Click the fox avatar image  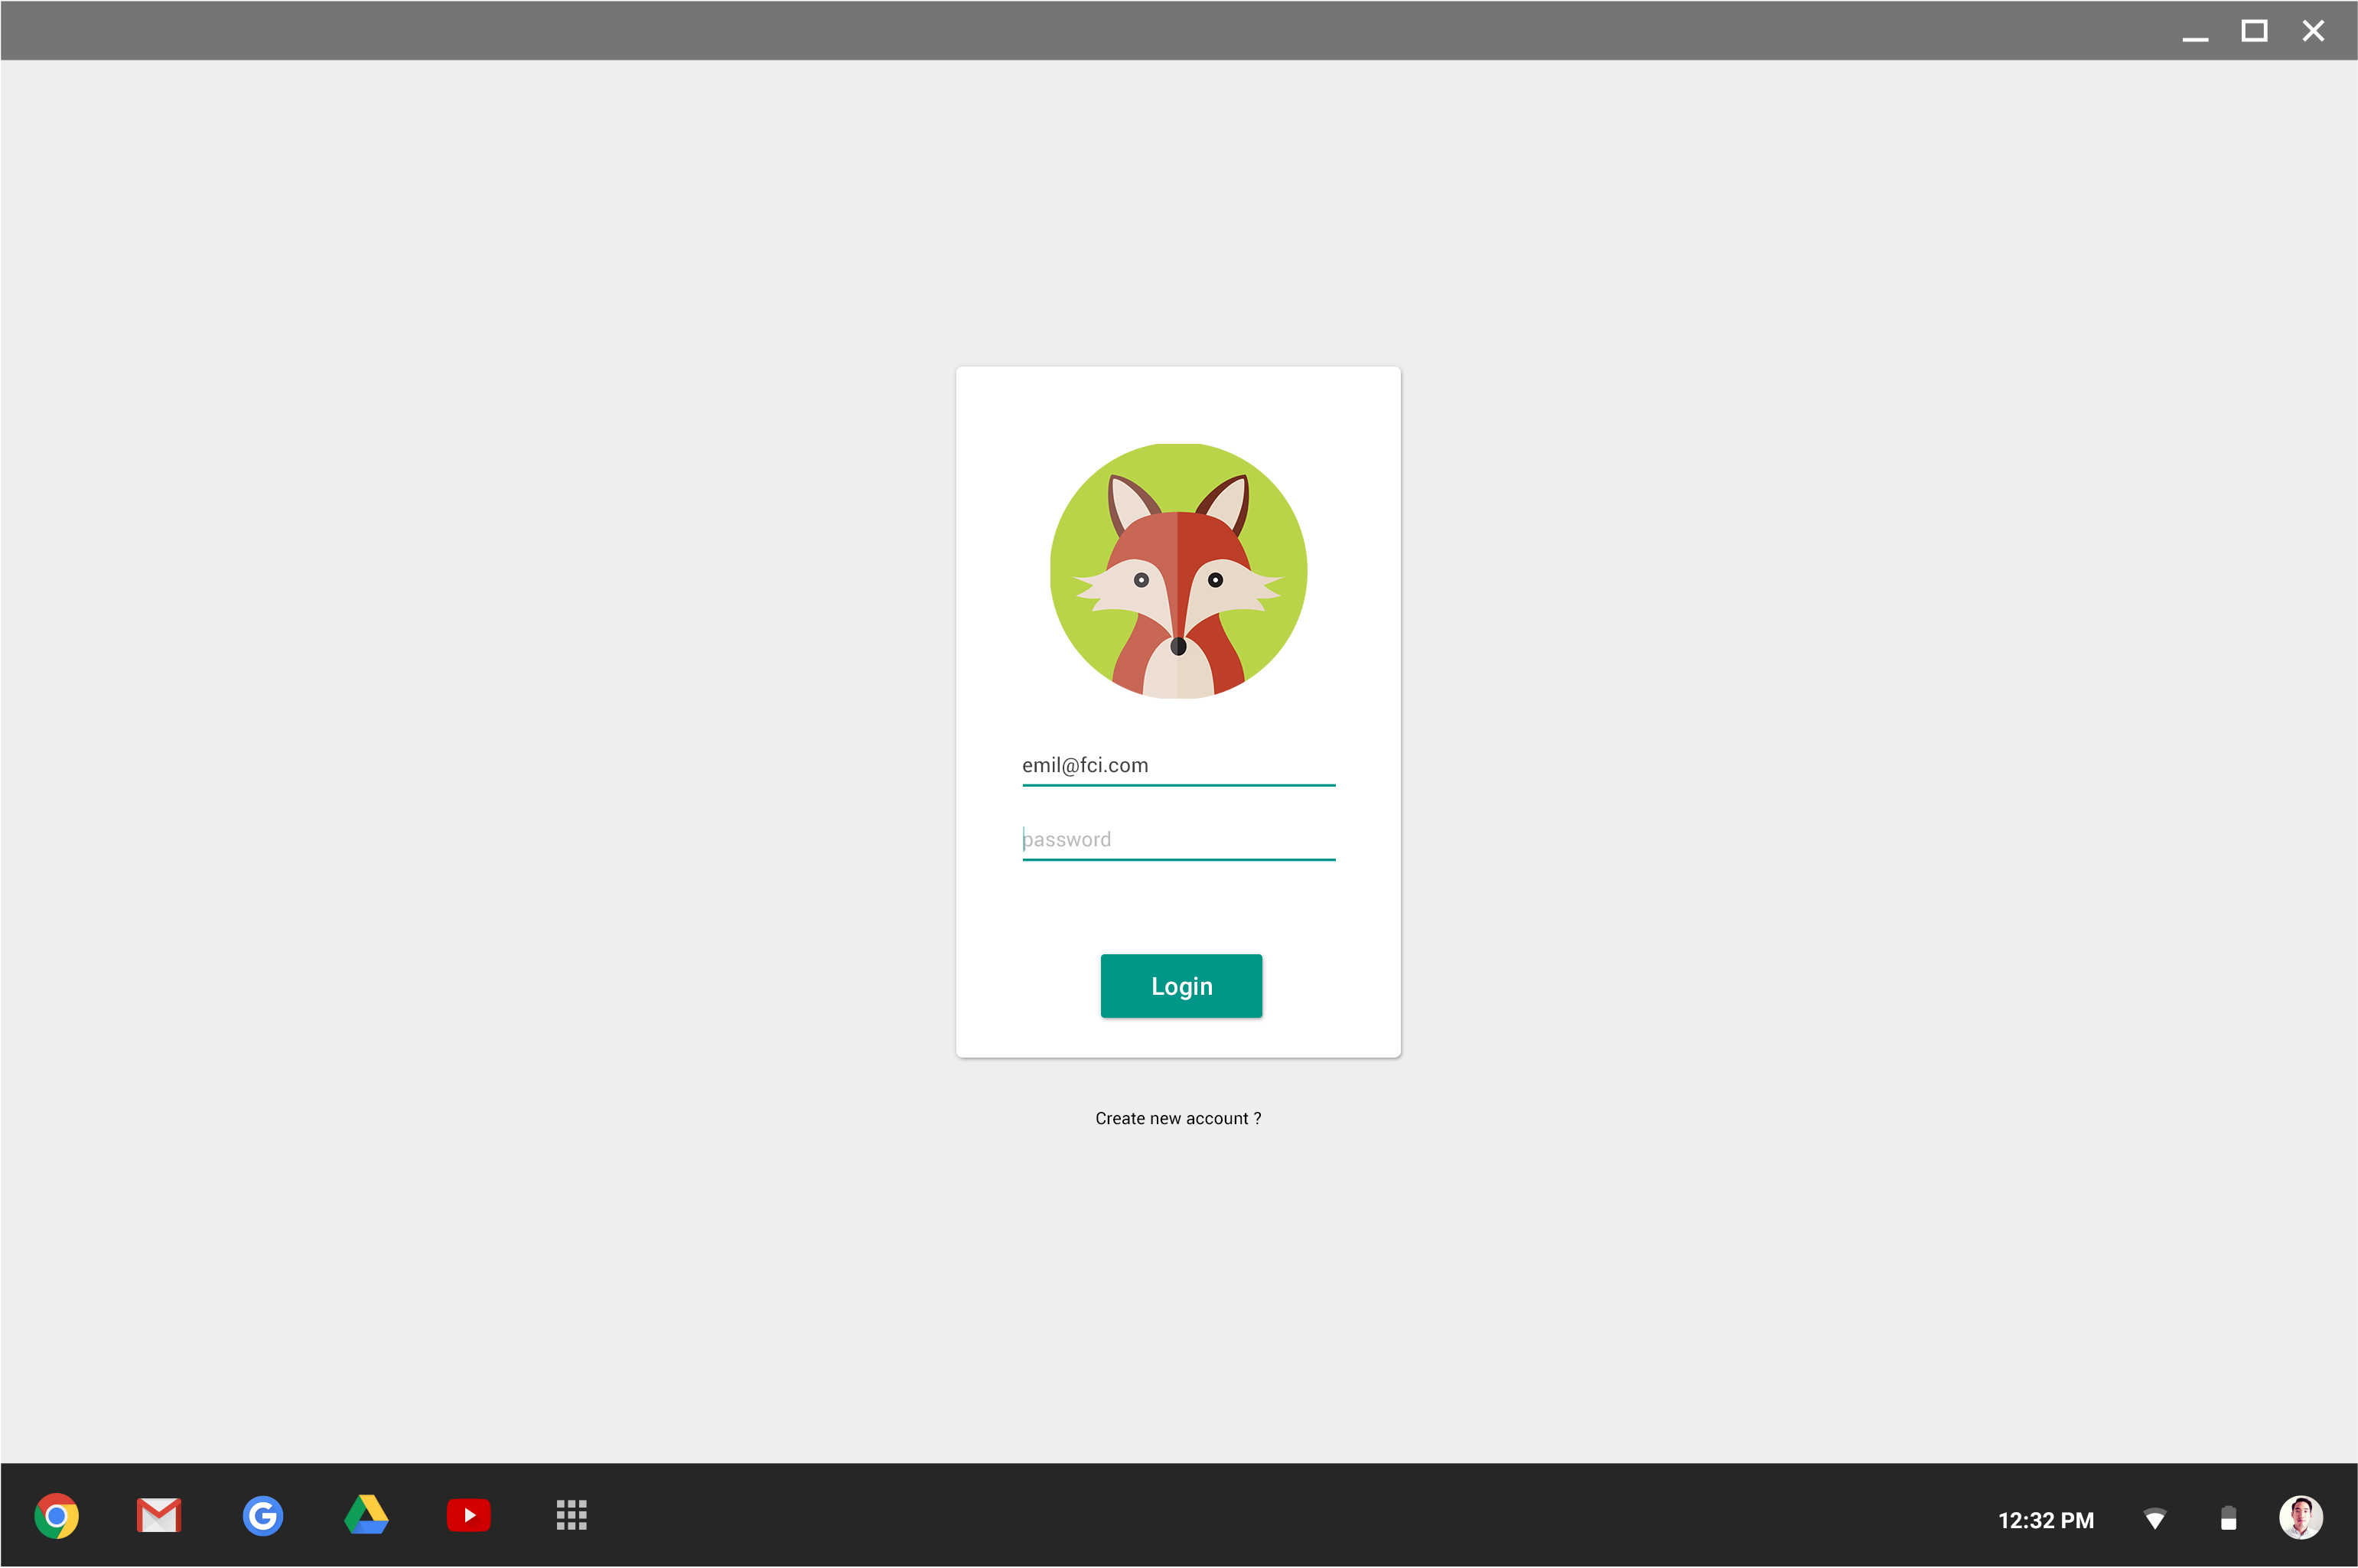point(1178,571)
